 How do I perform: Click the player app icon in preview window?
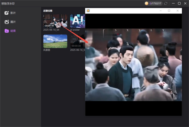point(88,11)
